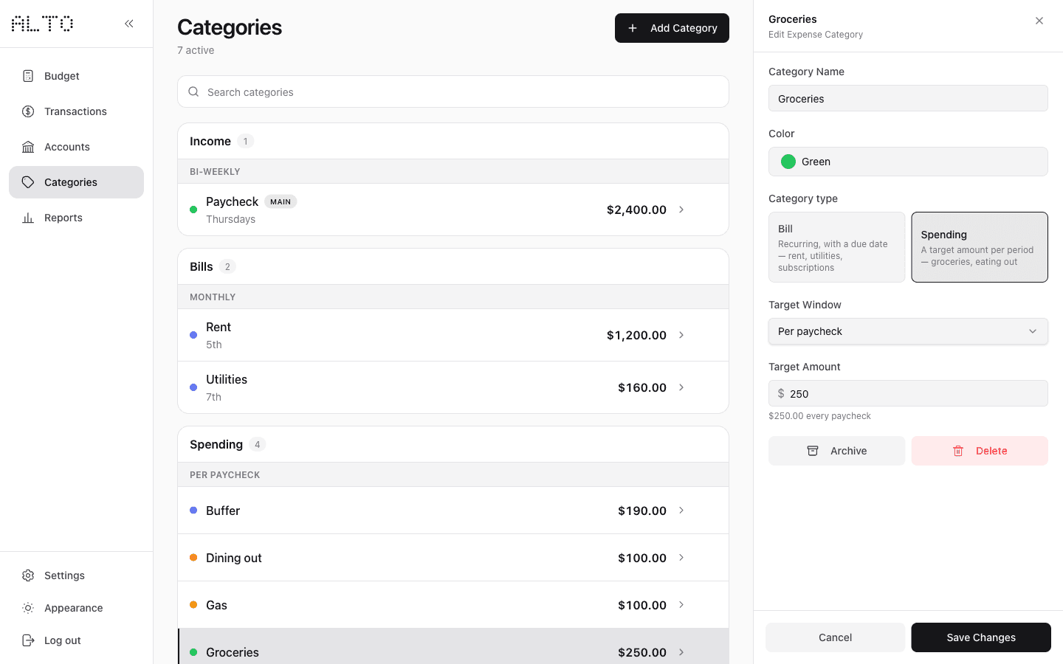The width and height of the screenshot is (1063, 664).
Task: Click the dollar sign in Target Amount
Action: point(781,394)
